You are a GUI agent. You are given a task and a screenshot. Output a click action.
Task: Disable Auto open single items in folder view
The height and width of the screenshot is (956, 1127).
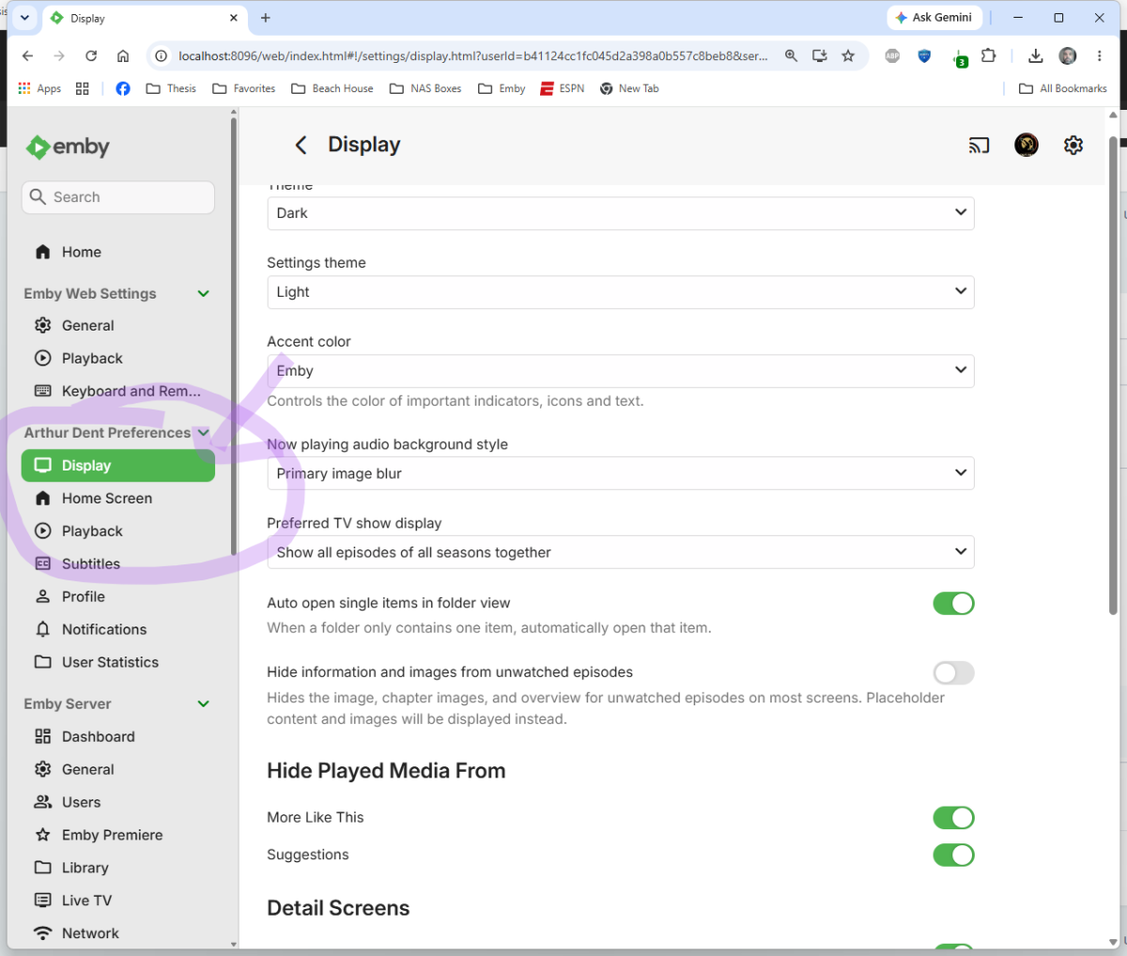(x=953, y=603)
